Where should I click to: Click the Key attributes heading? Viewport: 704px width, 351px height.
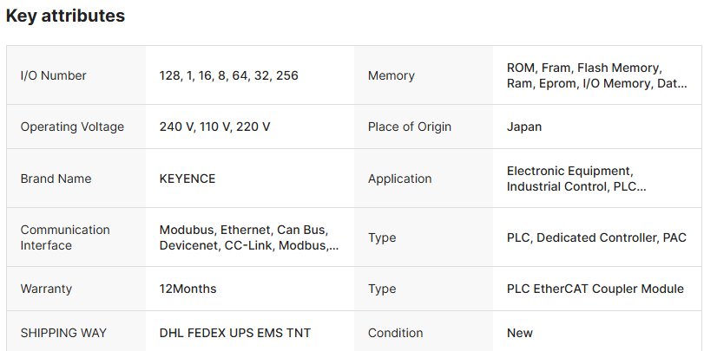(65, 16)
